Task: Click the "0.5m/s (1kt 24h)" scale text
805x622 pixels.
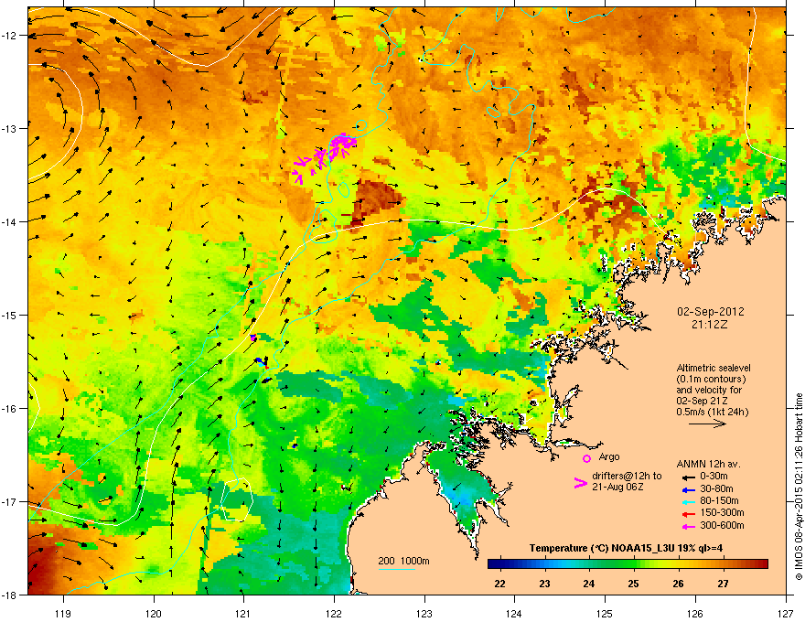Action: [713, 413]
